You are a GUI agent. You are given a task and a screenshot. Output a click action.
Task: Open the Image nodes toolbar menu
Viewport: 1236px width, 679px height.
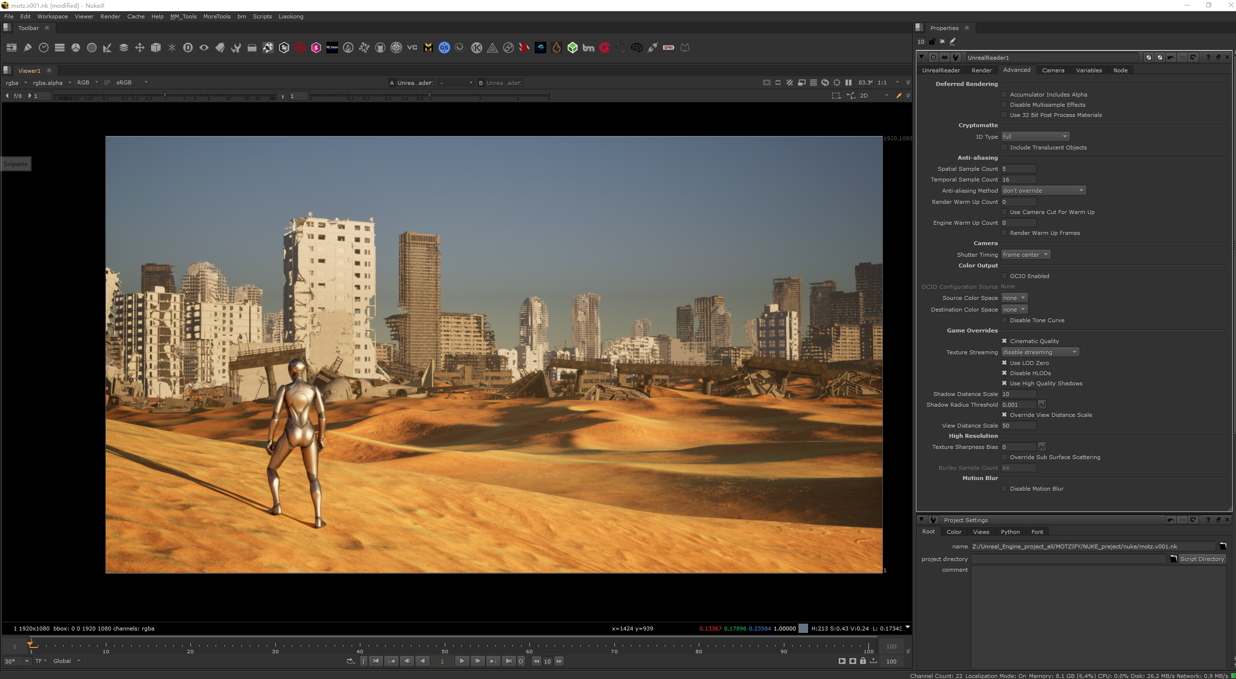coord(12,48)
